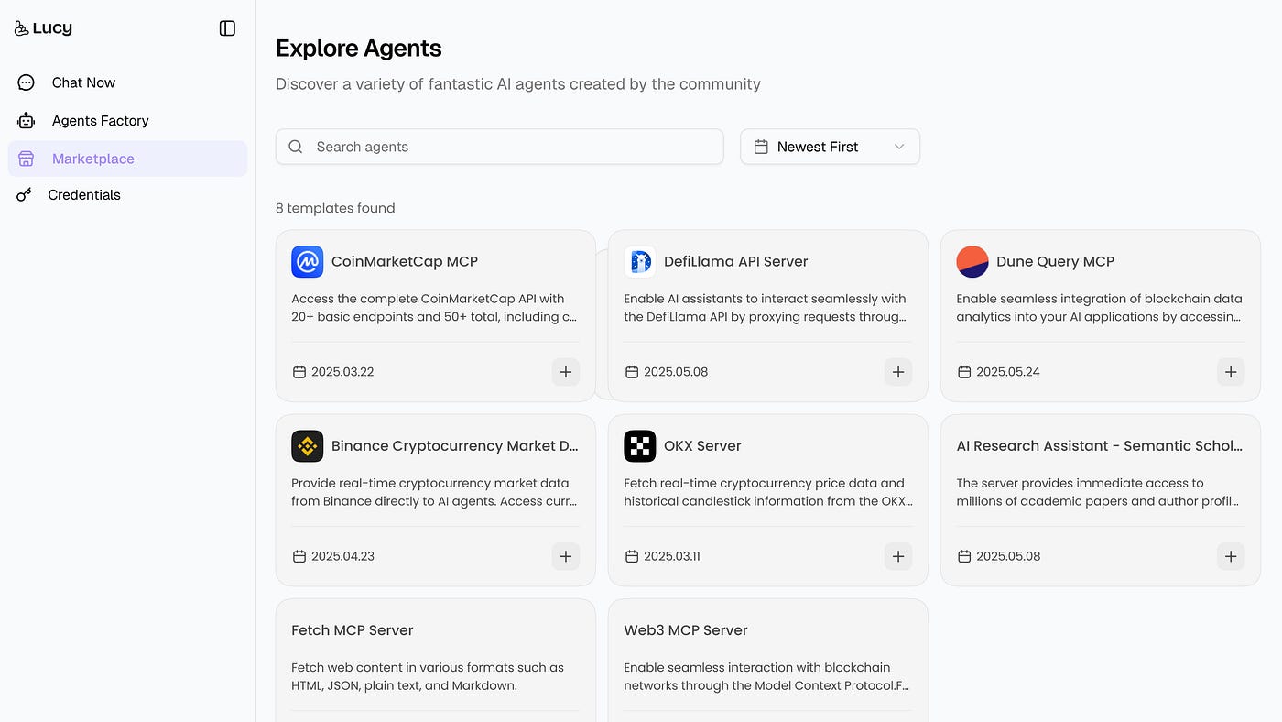1282x722 pixels.
Task: Expand the Newest First sort dropdown
Action: 830,147
